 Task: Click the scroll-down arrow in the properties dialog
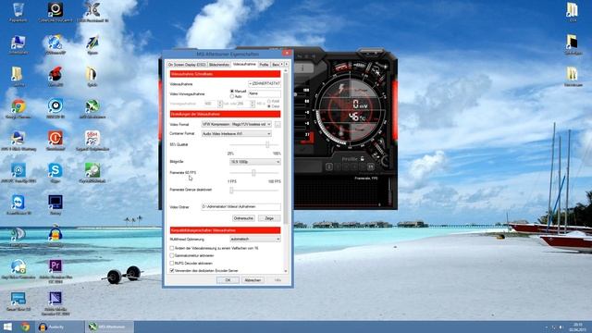point(286,271)
